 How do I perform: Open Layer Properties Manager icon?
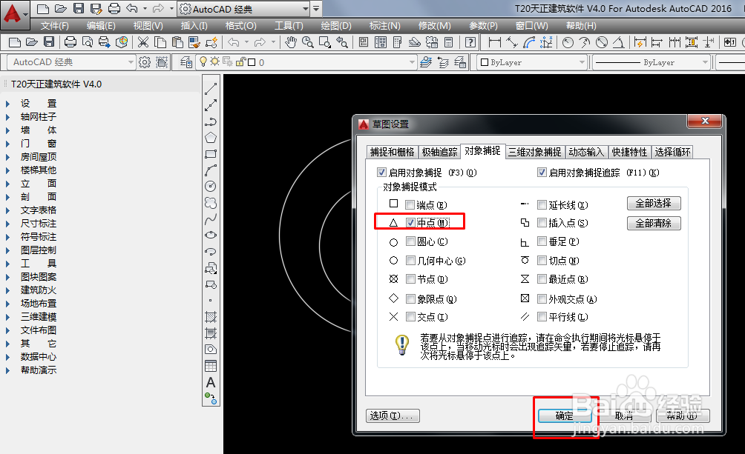coord(186,62)
